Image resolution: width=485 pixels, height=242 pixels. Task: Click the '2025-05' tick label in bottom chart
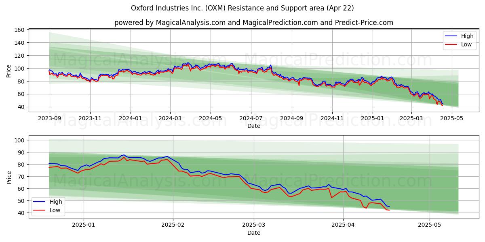pyautogui.click(x=430, y=225)
